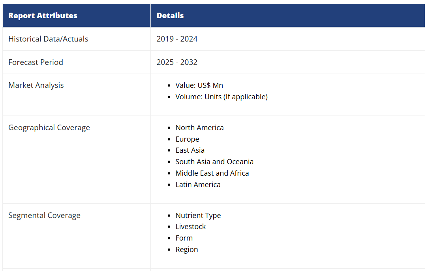The image size is (426, 271).
Task: Select the Latin America list item
Action: (198, 184)
